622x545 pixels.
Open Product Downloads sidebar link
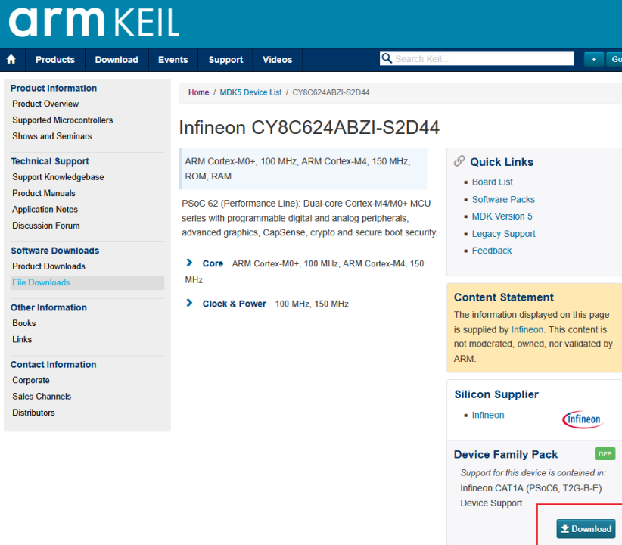click(x=48, y=266)
